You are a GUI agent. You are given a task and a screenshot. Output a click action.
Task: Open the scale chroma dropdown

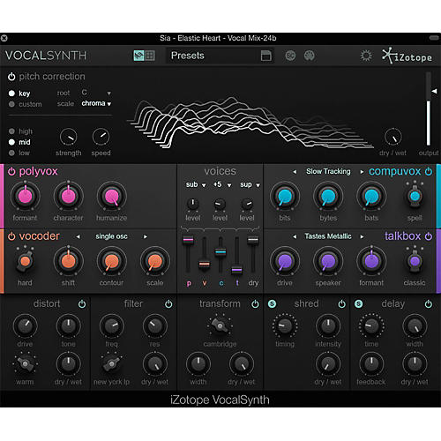[96, 103]
